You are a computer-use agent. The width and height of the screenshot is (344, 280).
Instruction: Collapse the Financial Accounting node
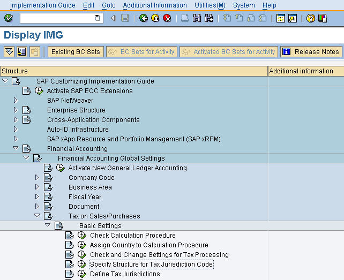(x=16, y=148)
